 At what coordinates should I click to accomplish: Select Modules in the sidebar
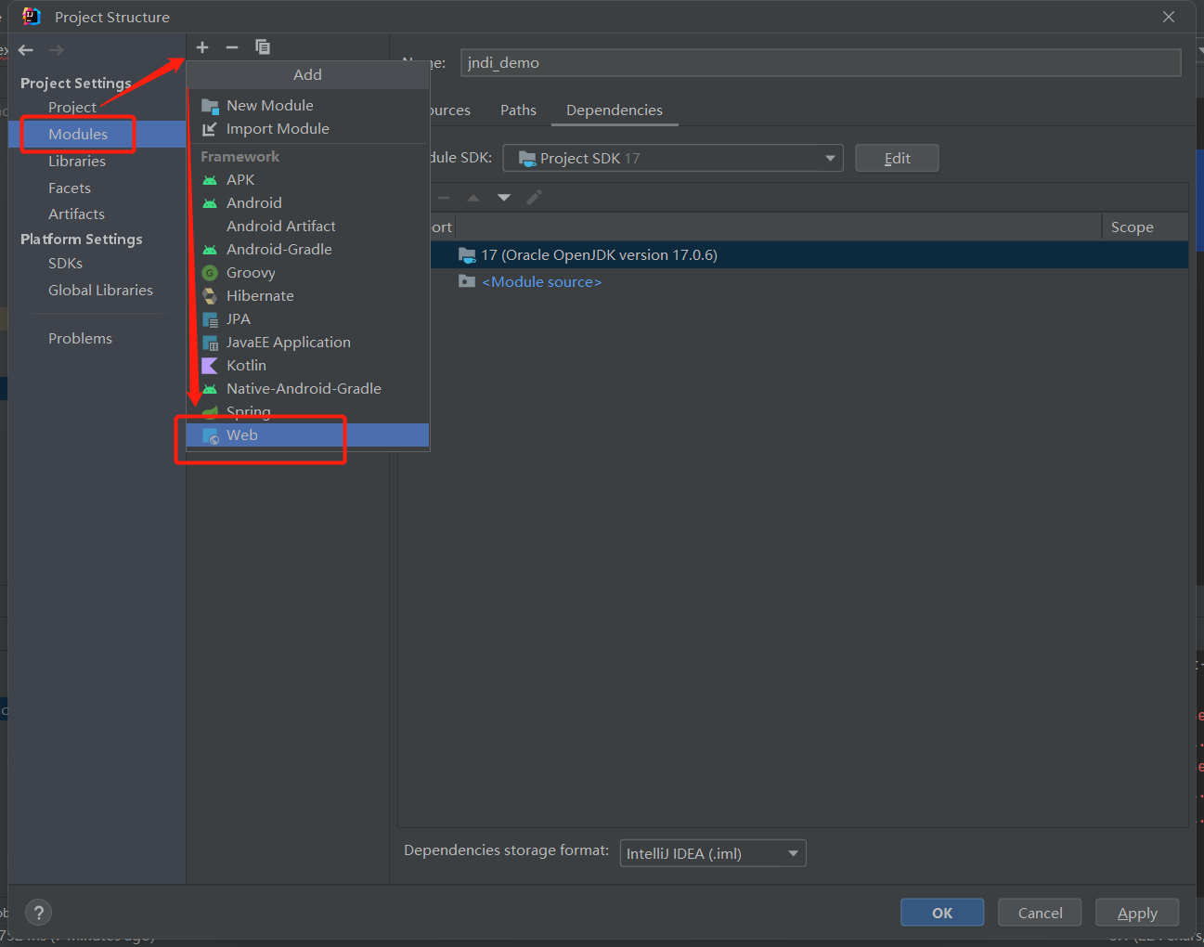pyautogui.click(x=78, y=135)
